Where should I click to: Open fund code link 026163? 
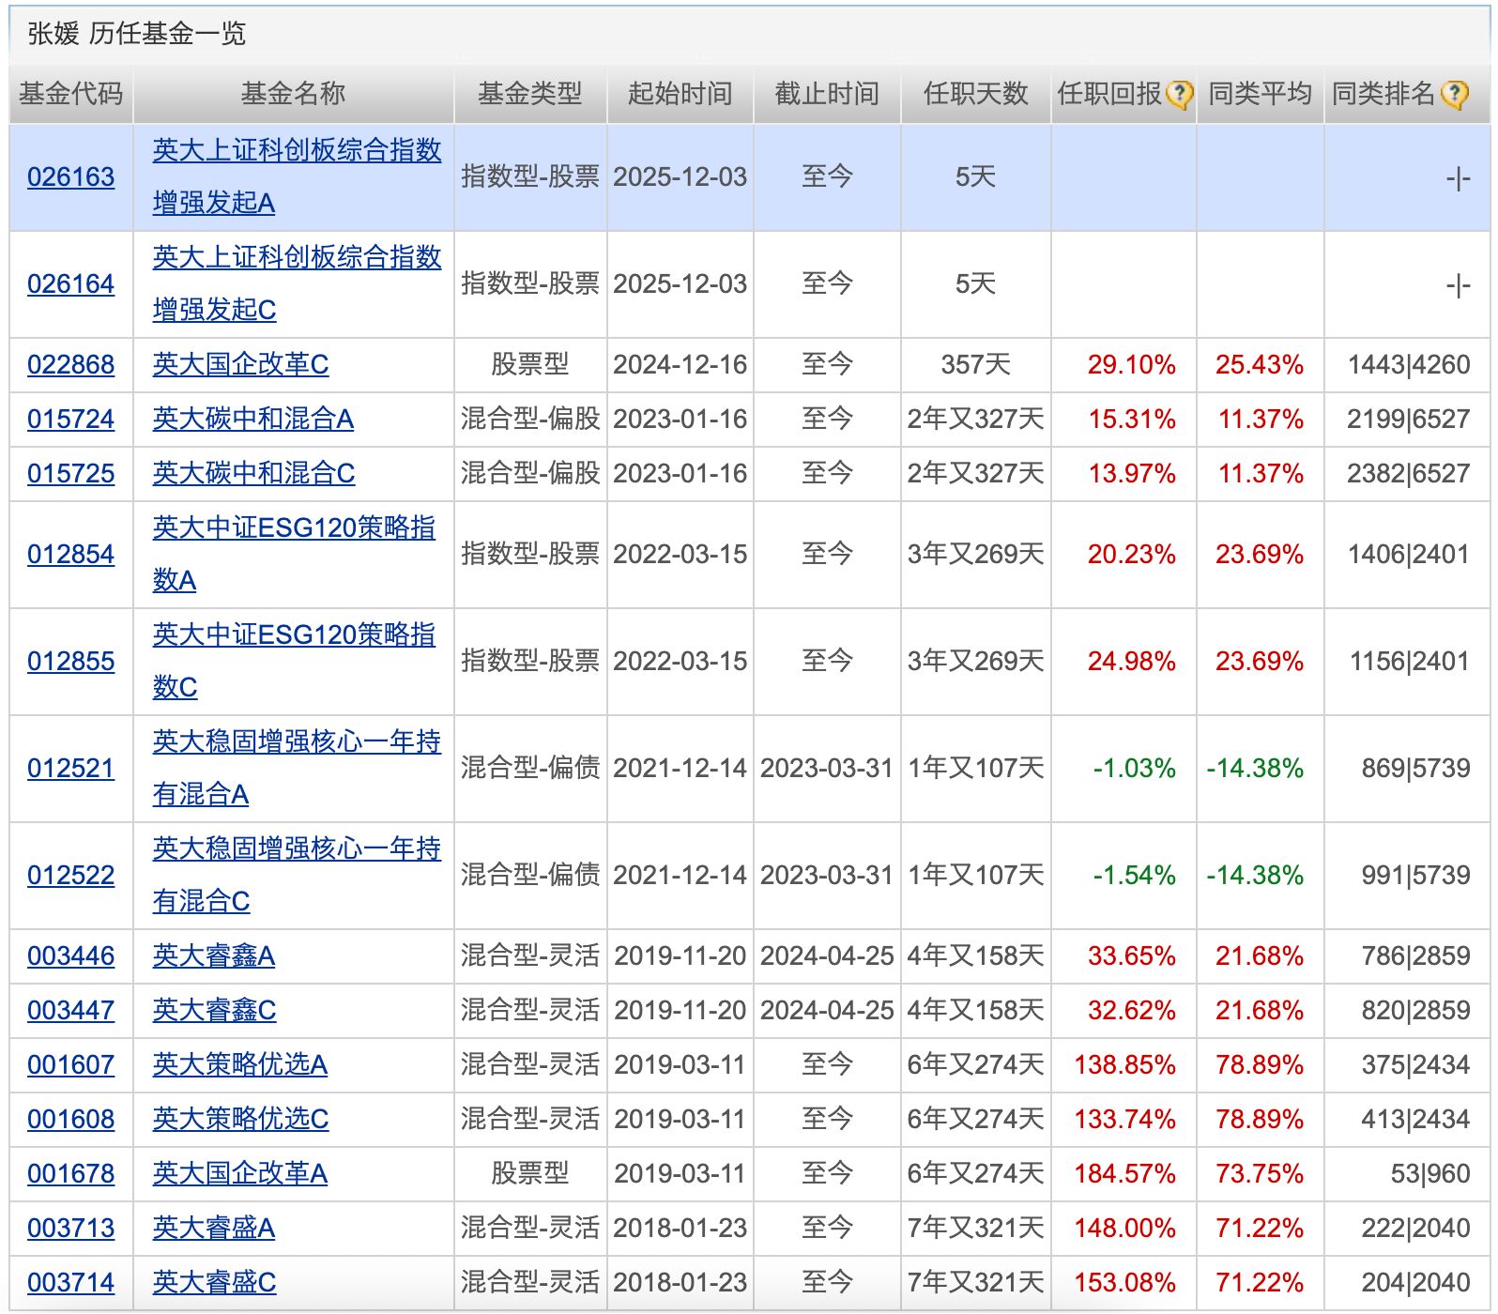coord(71,176)
